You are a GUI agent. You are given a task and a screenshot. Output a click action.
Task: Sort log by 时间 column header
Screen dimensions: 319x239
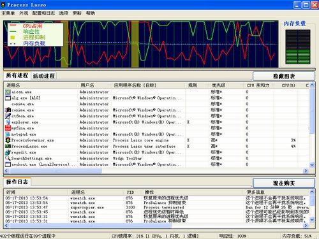click(x=36, y=192)
